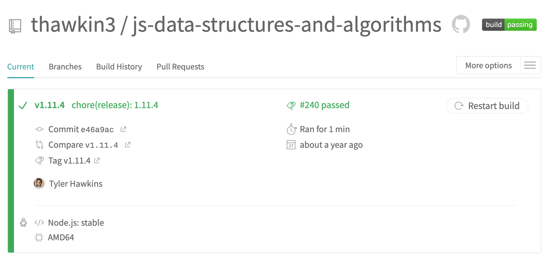Viewport: 548px width, 265px height.
Task: Click the repository book icon
Action: click(x=15, y=26)
